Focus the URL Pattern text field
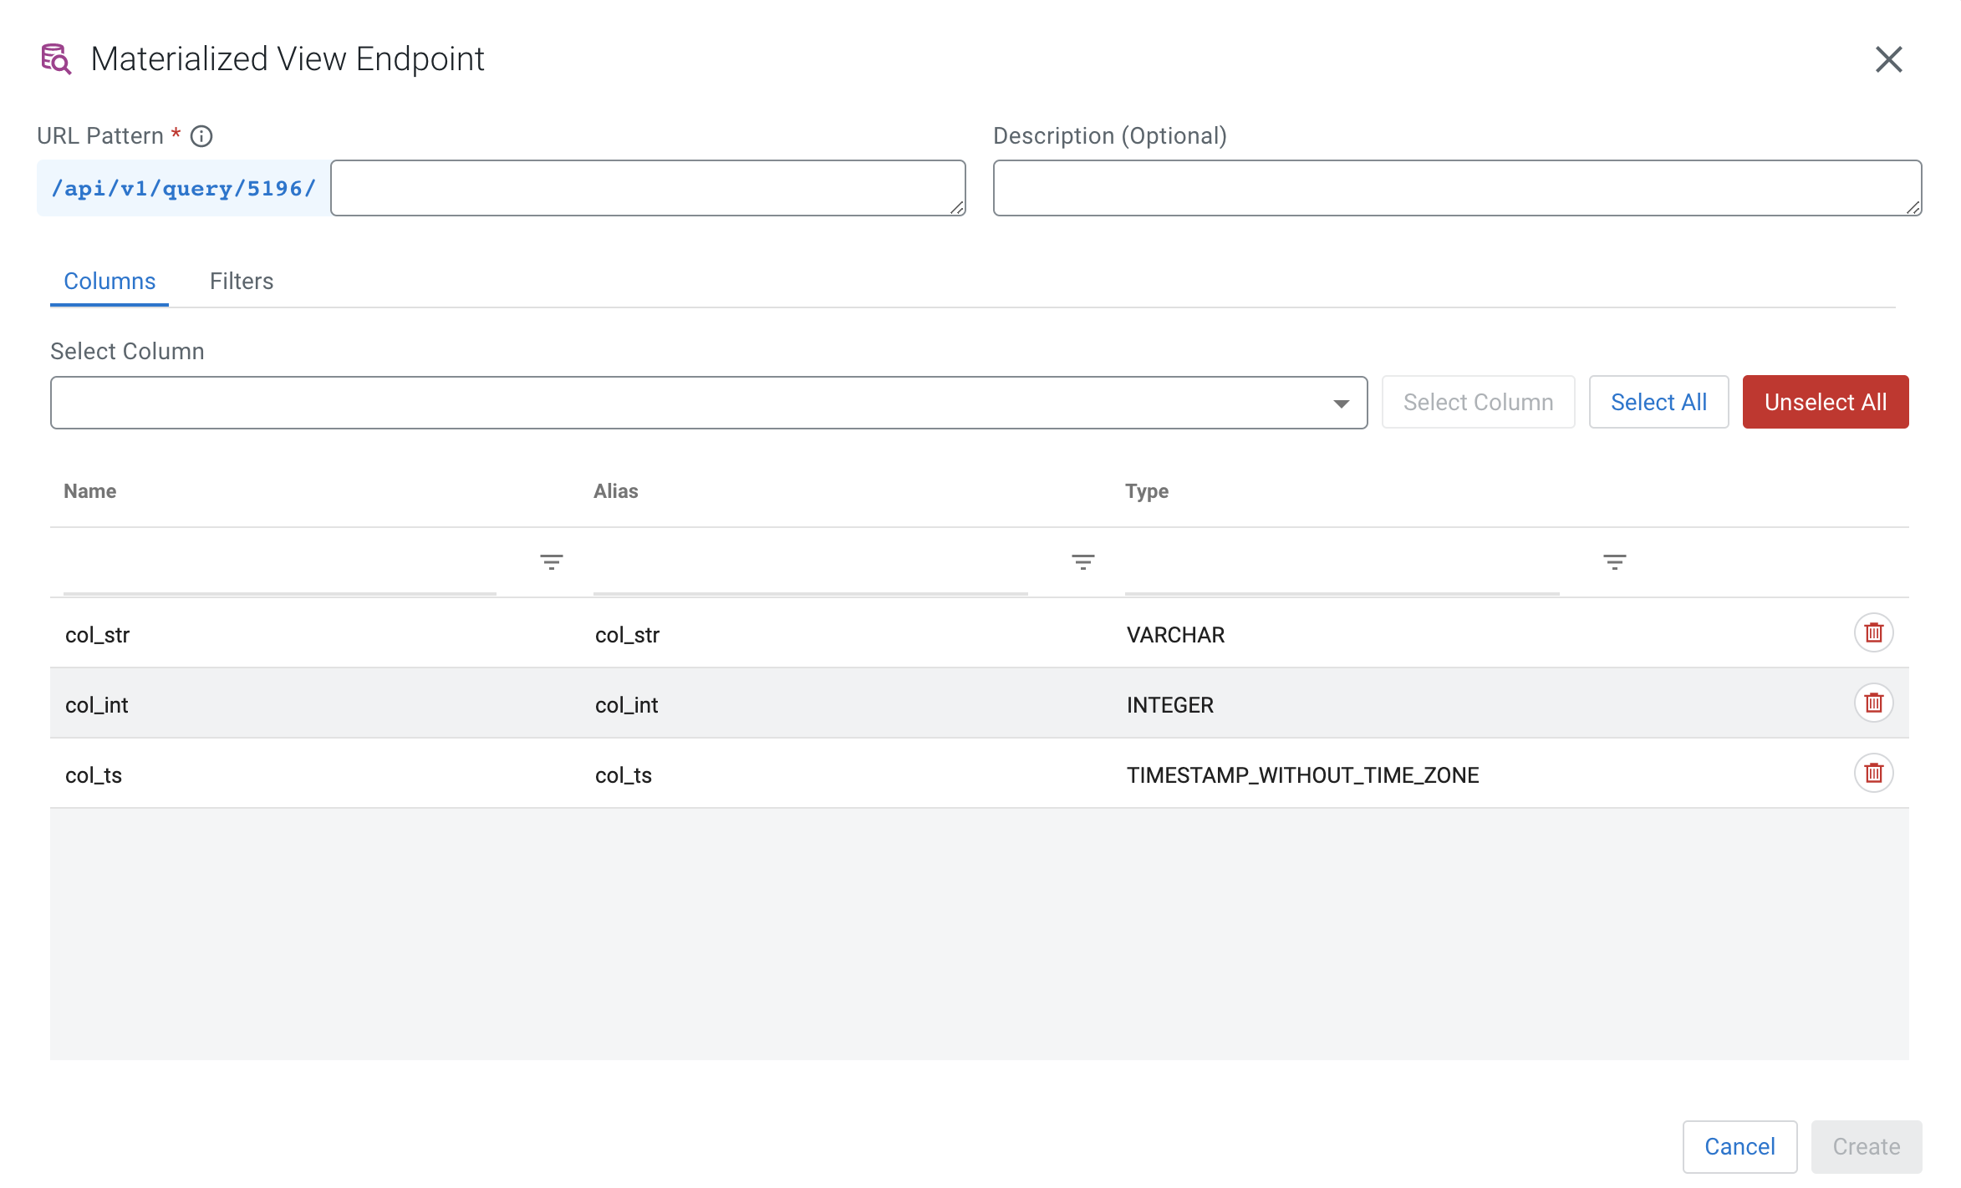 point(648,188)
